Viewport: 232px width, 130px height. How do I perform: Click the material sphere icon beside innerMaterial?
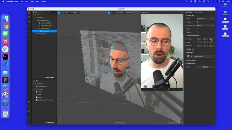[x=188, y=56]
